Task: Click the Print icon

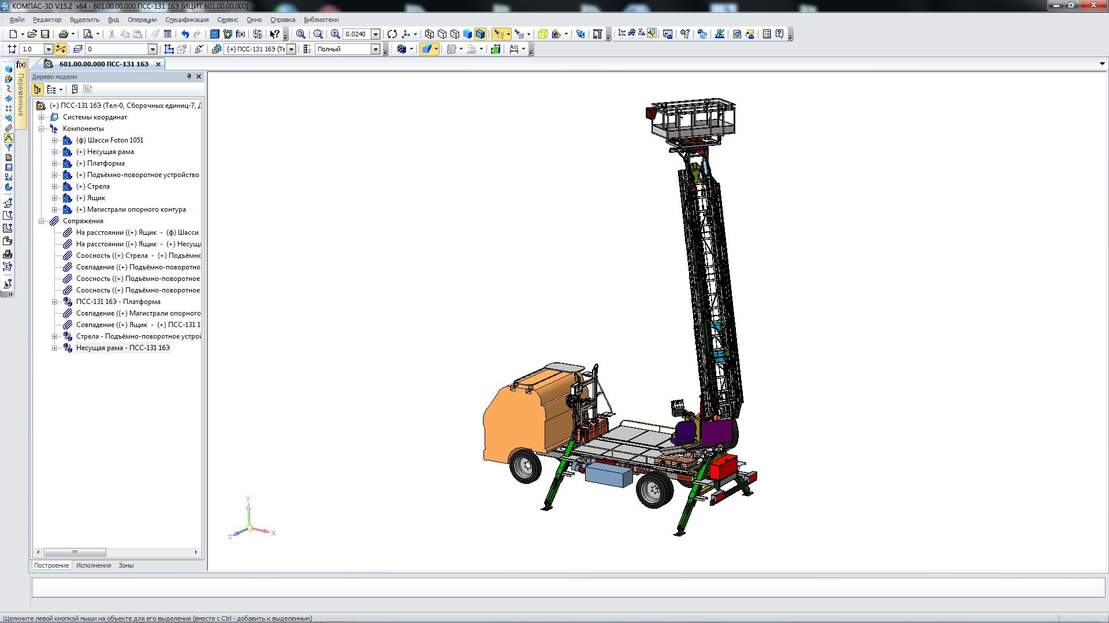Action: point(64,34)
